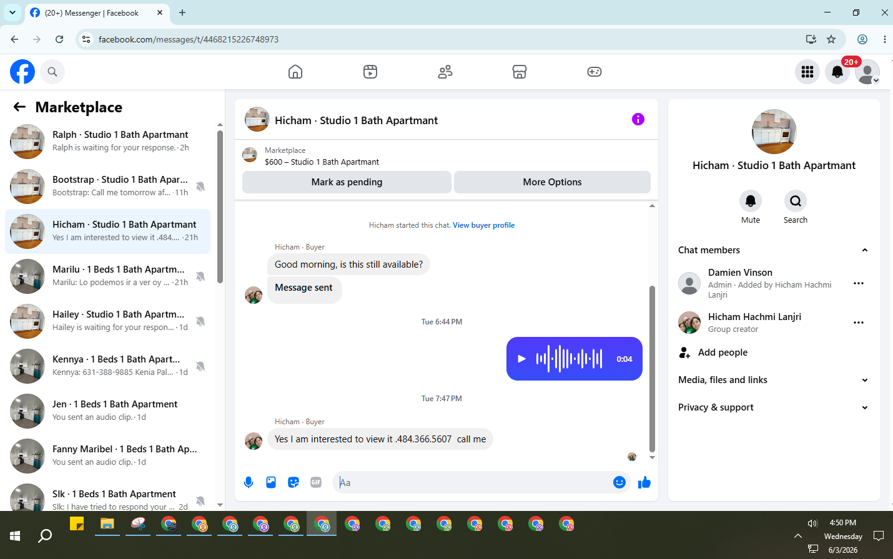Screen dimensions: 893x559
Task: Show hidden system tray icons
Action: pos(797,535)
